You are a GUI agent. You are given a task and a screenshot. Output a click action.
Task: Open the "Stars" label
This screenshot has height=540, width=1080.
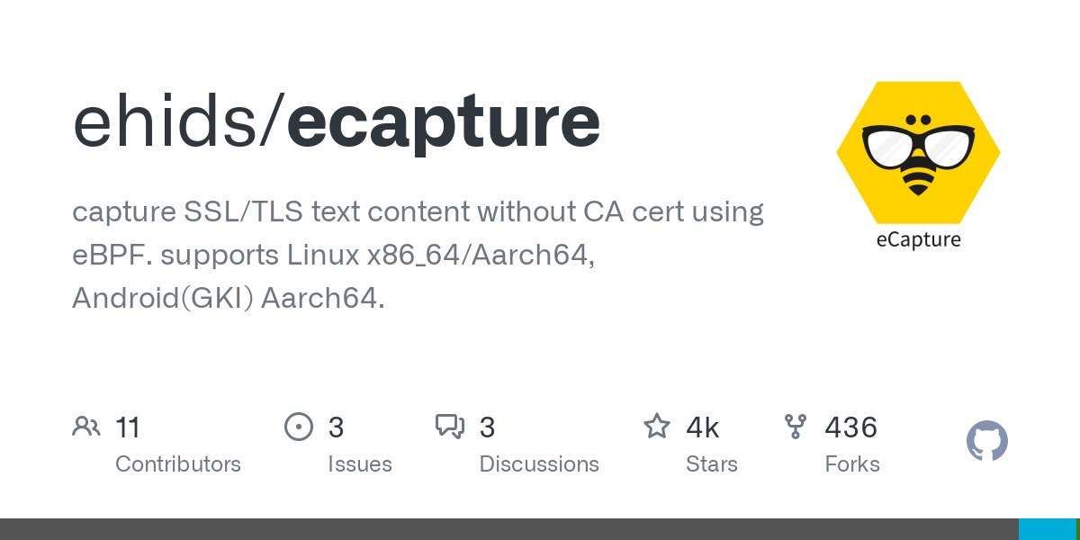click(712, 464)
